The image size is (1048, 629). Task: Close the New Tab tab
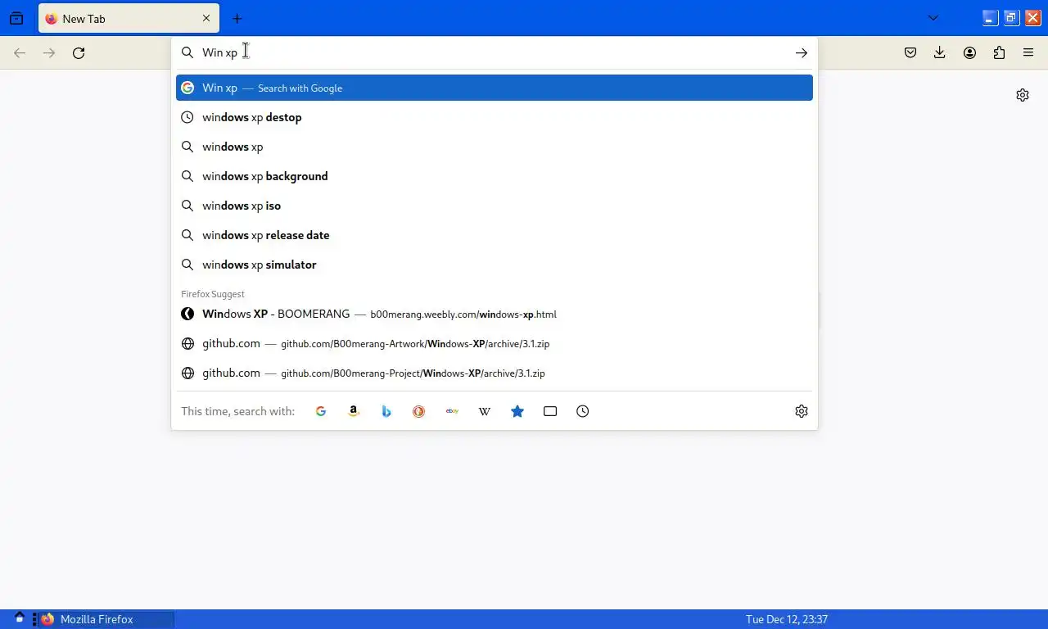(x=206, y=18)
